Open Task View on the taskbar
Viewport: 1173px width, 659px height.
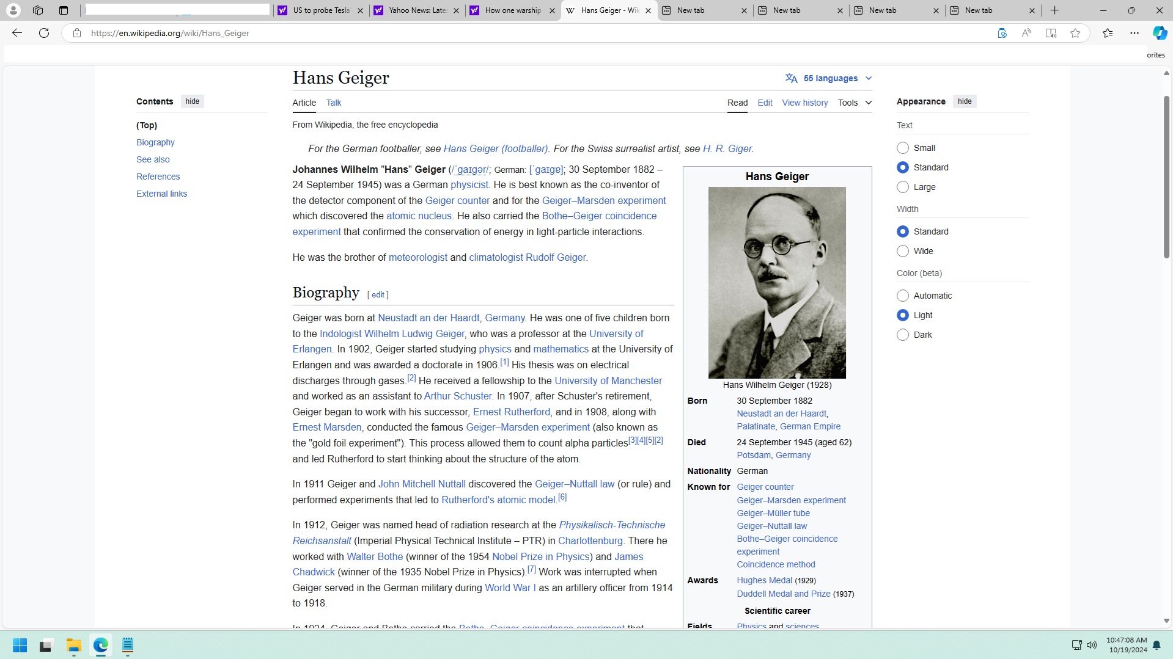pyautogui.click(x=46, y=645)
